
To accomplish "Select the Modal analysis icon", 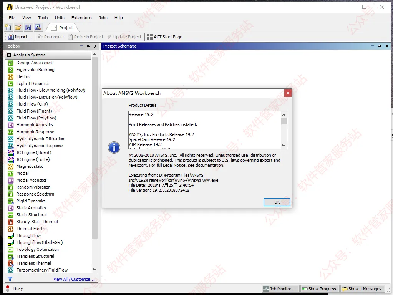I will [10, 173].
